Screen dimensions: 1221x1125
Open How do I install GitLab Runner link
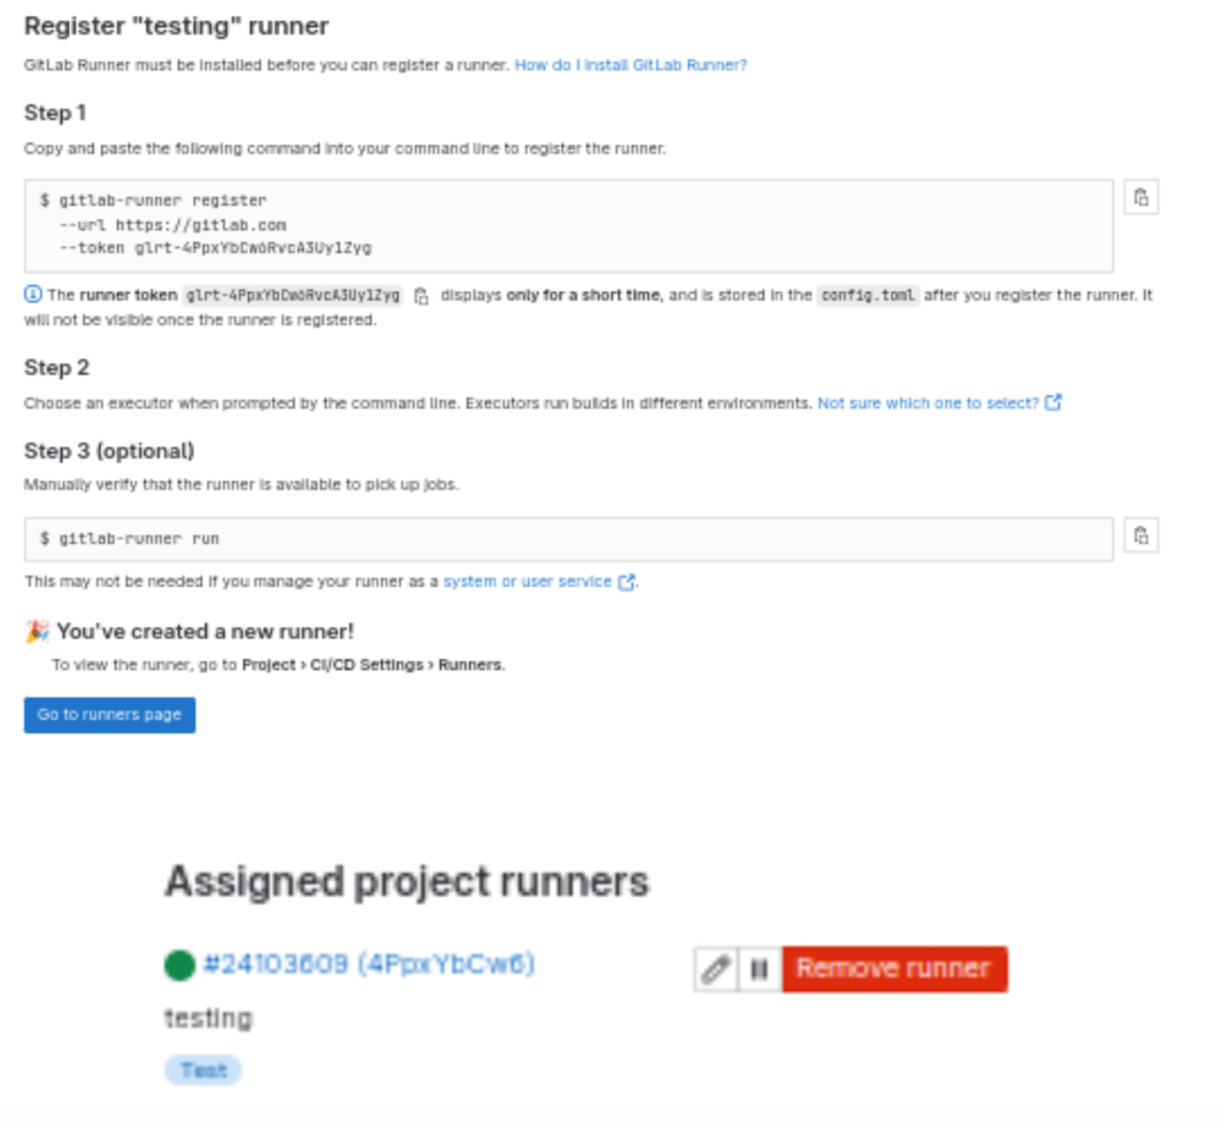631,65
